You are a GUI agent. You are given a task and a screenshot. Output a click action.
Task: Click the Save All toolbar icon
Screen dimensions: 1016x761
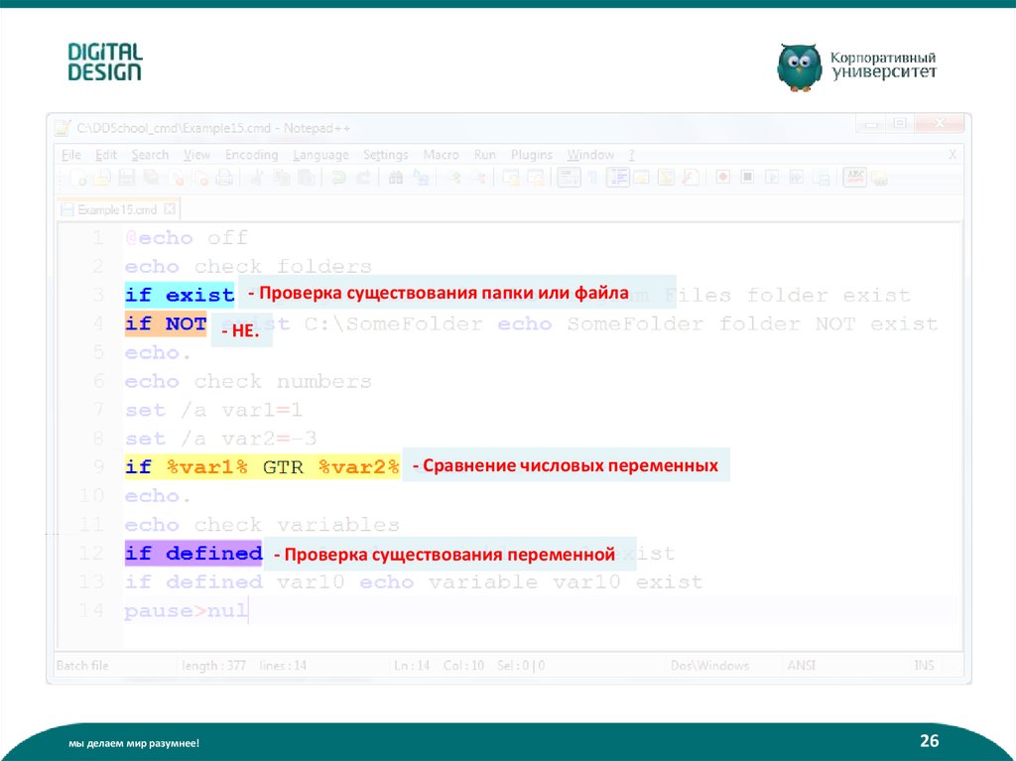click(x=152, y=178)
